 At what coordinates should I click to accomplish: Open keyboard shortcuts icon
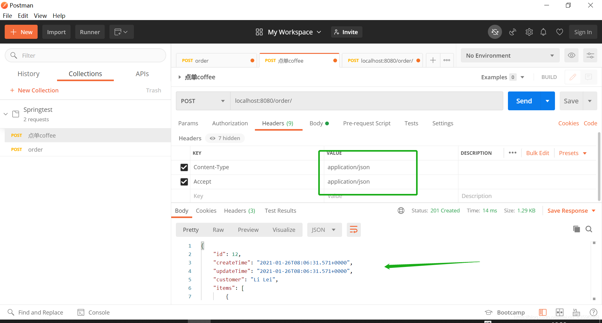click(x=576, y=312)
